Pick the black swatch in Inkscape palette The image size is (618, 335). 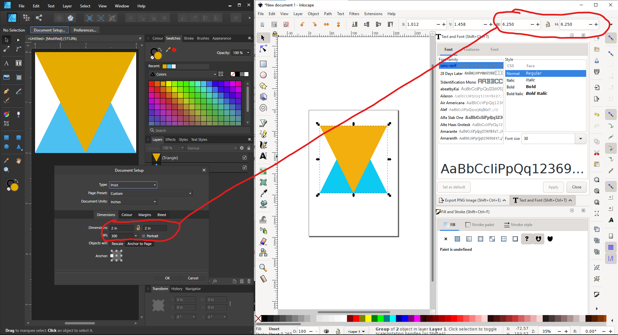pos(264,318)
